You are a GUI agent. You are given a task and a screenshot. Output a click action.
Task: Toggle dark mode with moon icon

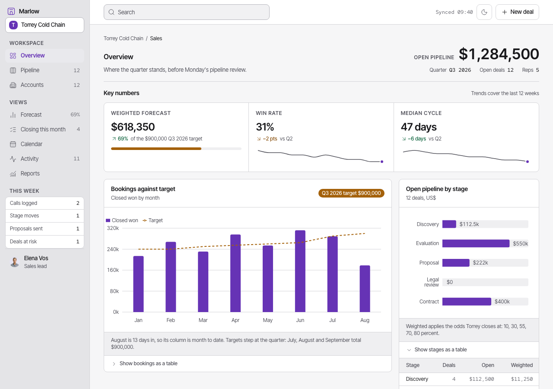tap(484, 12)
